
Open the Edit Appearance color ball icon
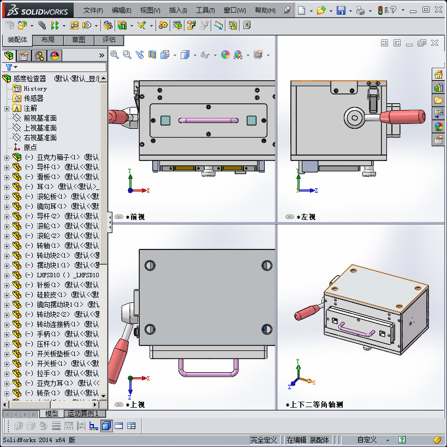click(x=225, y=55)
